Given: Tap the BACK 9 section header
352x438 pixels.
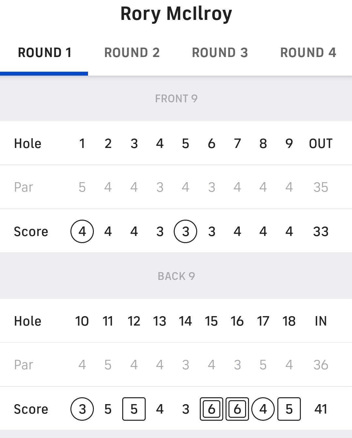Looking at the screenshot, I should [176, 276].
